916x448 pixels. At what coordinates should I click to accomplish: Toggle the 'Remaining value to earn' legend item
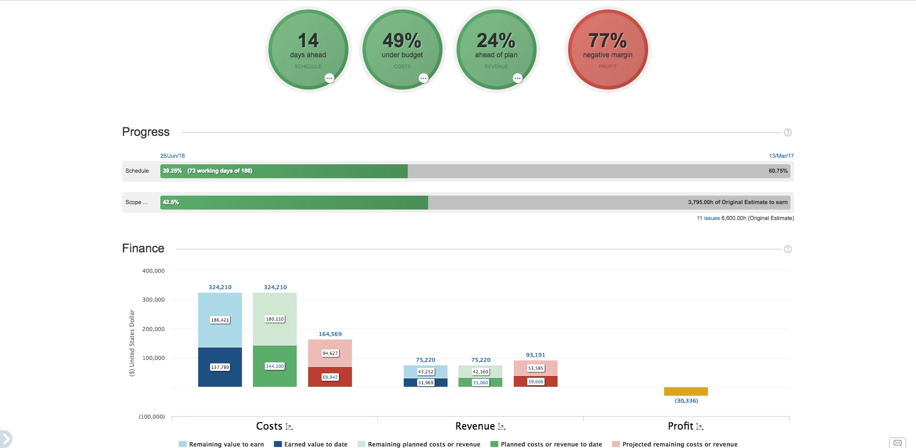(x=221, y=444)
